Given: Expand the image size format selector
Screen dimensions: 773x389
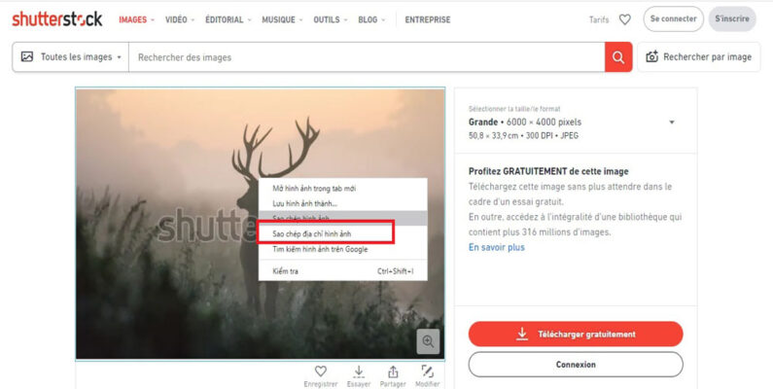Looking at the screenshot, I should 671,123.
